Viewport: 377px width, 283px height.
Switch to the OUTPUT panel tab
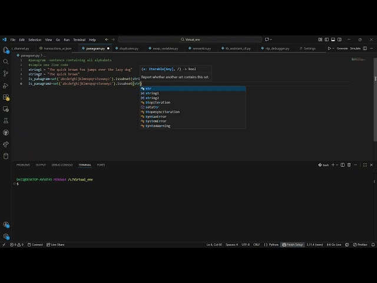tap(41, 165)
